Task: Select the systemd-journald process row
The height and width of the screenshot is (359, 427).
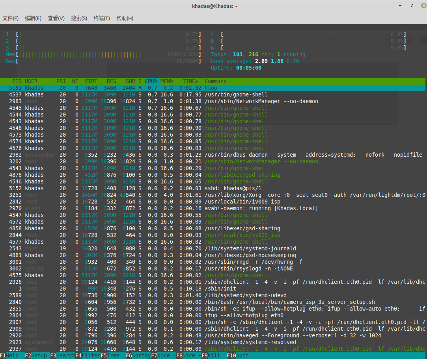Action: (213, 248)
